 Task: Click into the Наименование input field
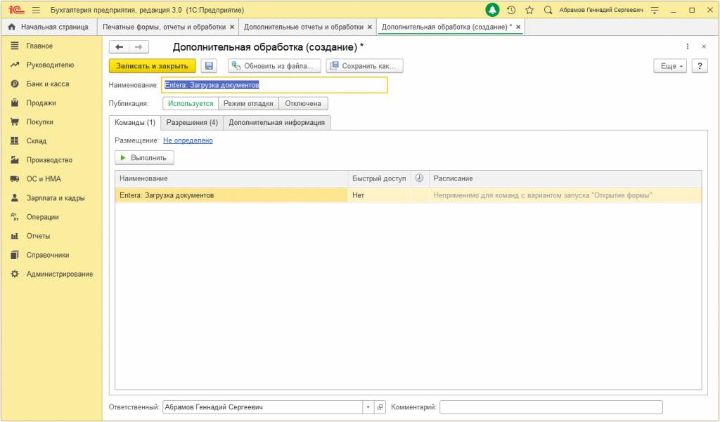point(275,85)
